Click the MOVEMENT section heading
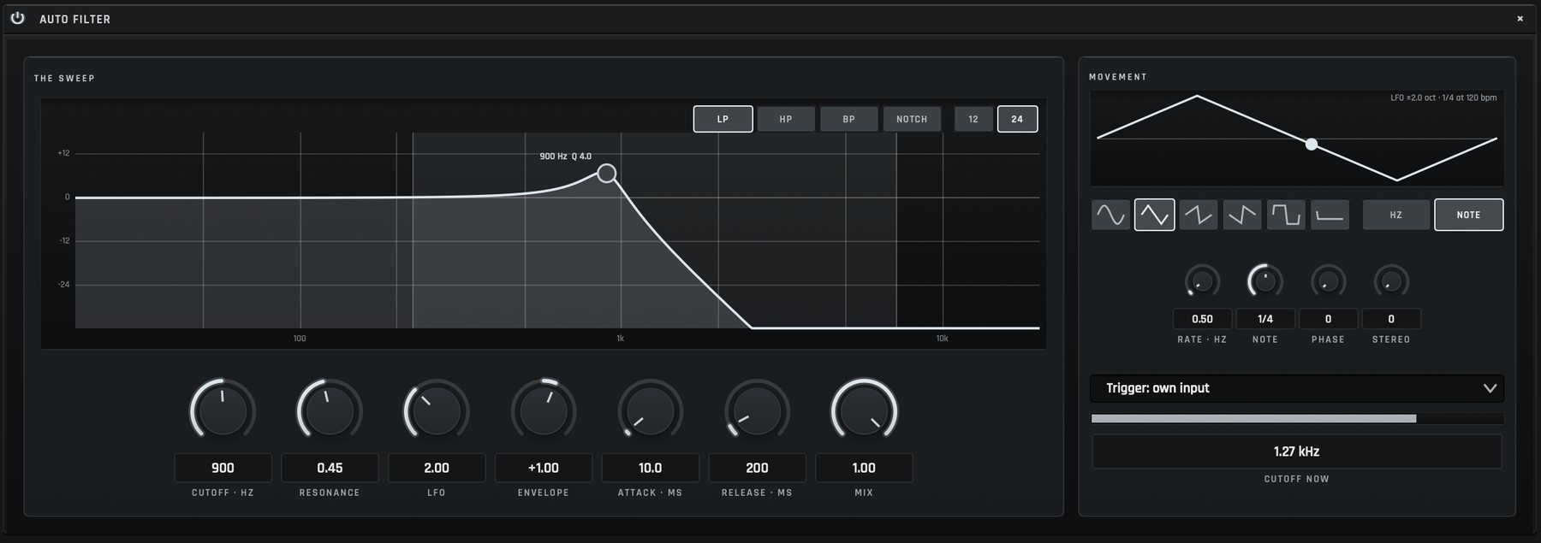The width and height of the screenshot is (1541, 543). (1118, 77)
